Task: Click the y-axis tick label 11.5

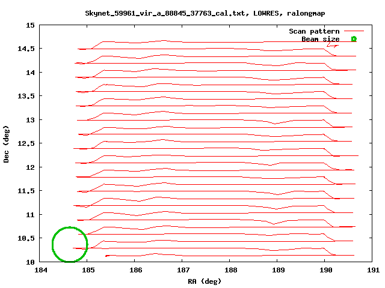Action: tap(26, 191)
